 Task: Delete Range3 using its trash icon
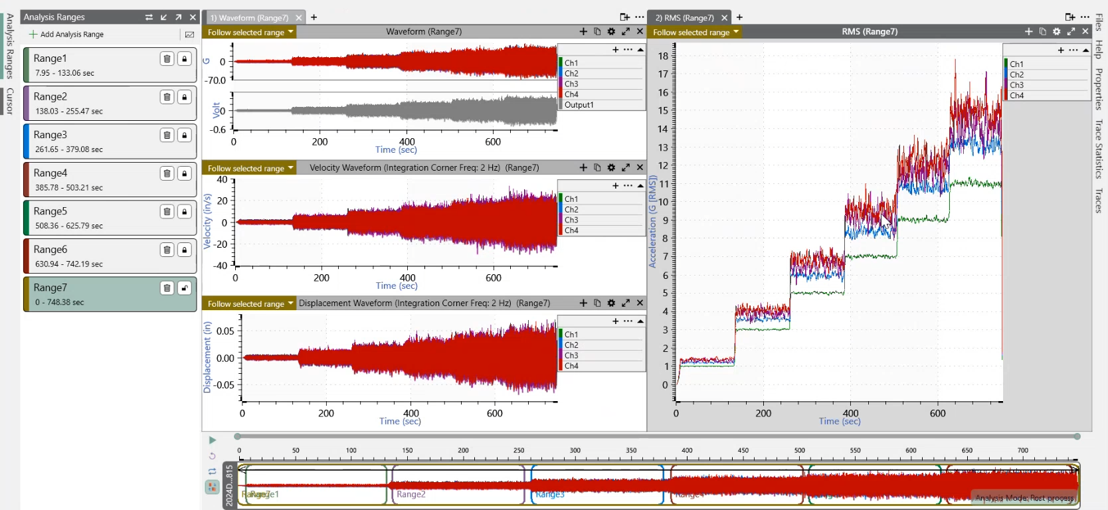(167, 135)
